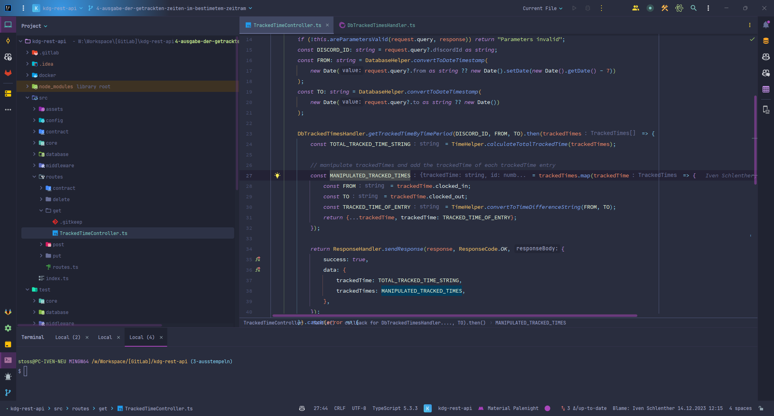Viewport: 774px width, 416px height.
Task: Click the editor horizontal scrollbar
Action: coord(455,316)
